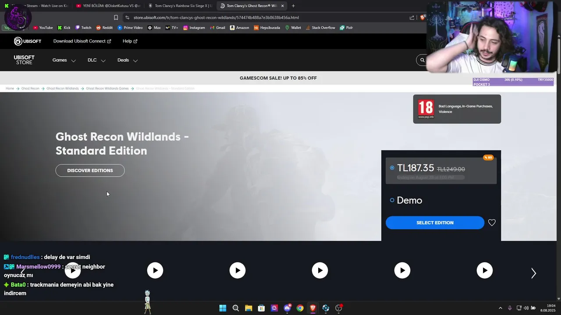Open the Twitch bookmark
The width and height of the screenshot is (561, 315).
pyautogui.click(x=83, y=28)
